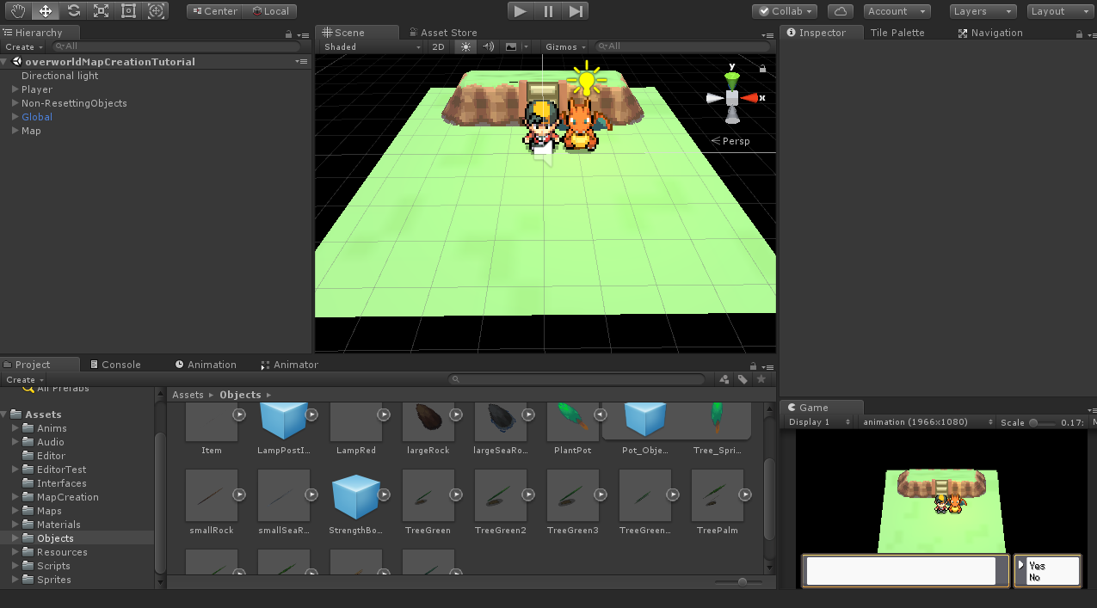The height and width of the screenshot is (608, 1097).
Task: Select the Move tool
Action: (x=46, y=11)
